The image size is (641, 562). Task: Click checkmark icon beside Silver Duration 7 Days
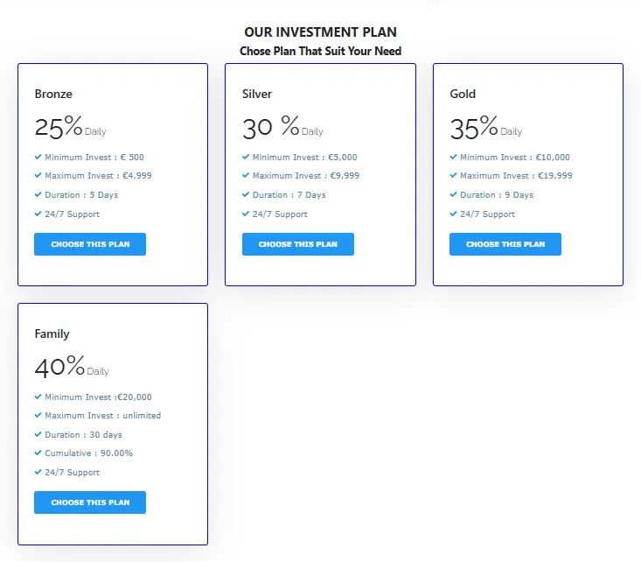coord(246,194)
